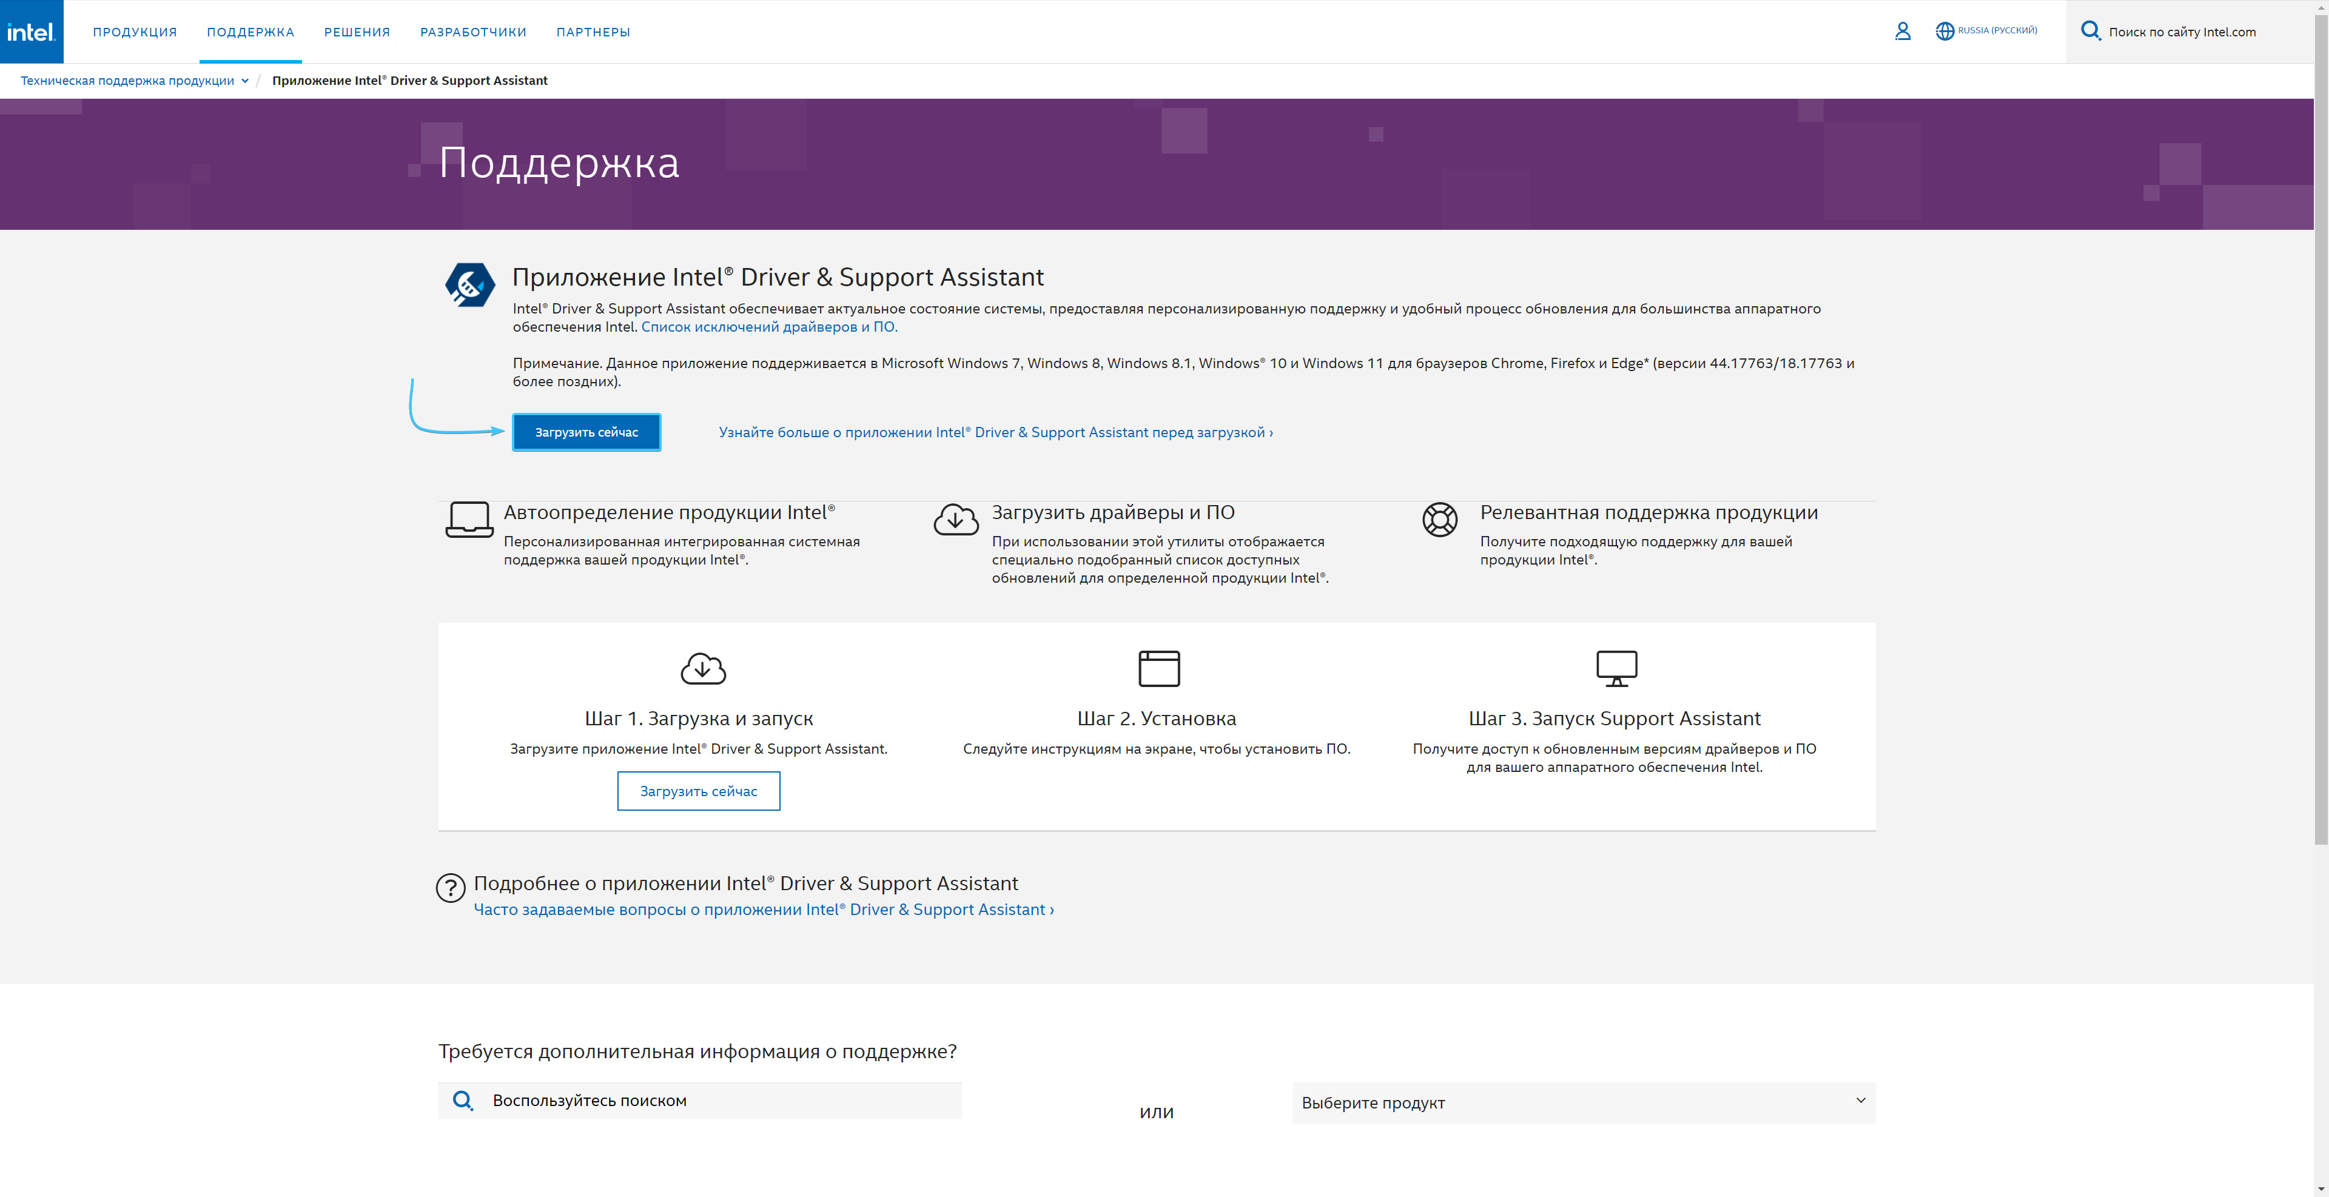Click the Шаг 3 monitor icon

point(1616,669)
